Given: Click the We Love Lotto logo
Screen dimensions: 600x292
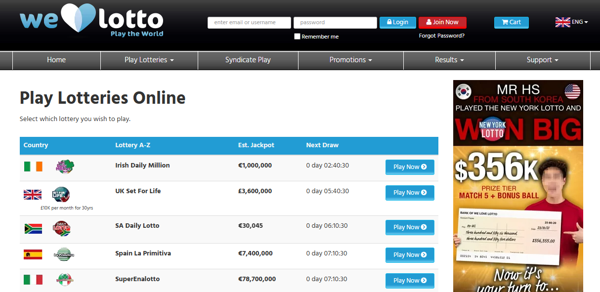Looking at the screenshot, I should [91, 20].
